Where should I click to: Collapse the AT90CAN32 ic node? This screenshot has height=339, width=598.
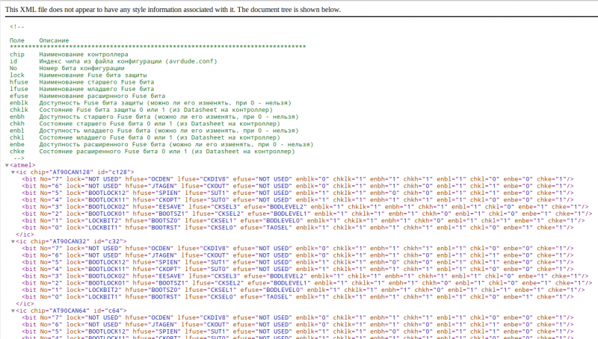(x=13, y=241)
